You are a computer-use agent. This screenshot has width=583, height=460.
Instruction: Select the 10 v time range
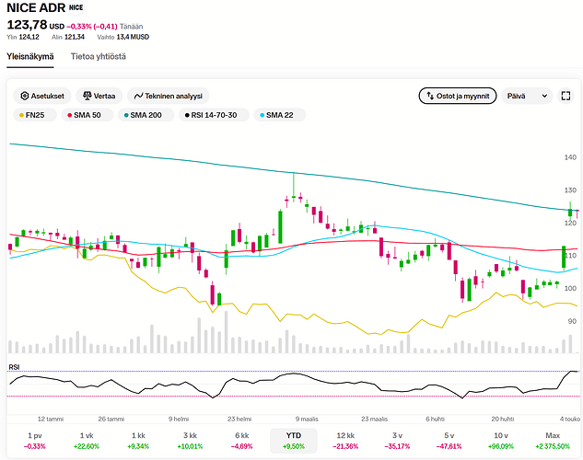pyautogui.click(x=501, y=441)
